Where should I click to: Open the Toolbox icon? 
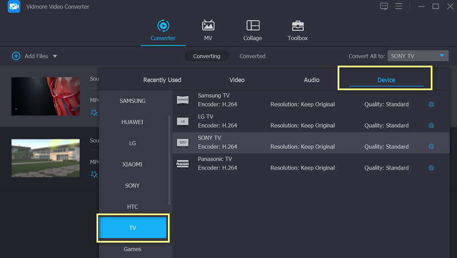pyautogui.click(x=298, y=26)
